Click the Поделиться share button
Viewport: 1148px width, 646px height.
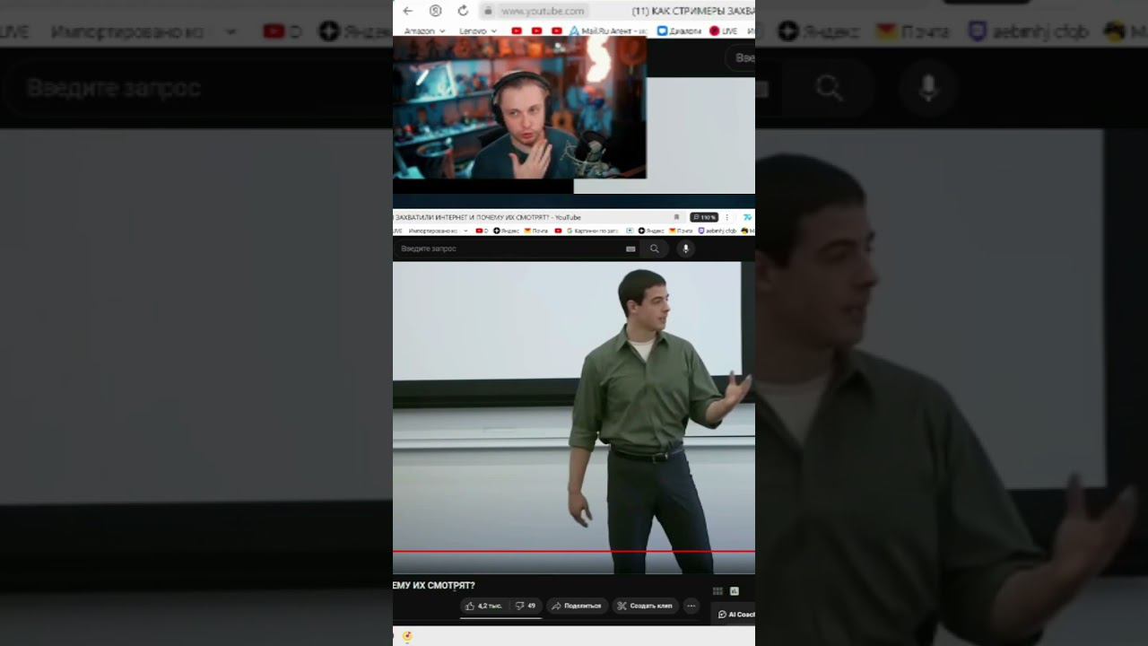[577, 606]
